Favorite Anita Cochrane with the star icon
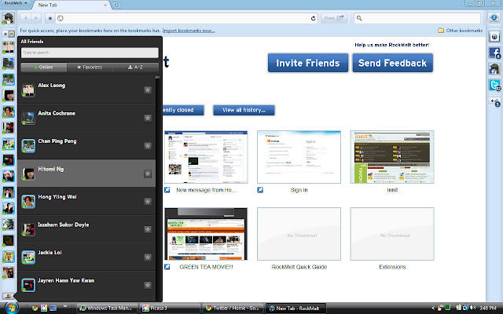503x314 pixels. (148, 118)
